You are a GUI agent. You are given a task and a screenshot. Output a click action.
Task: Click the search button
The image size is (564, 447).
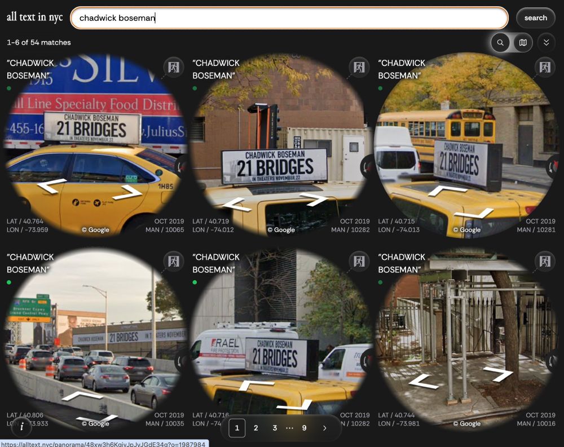536,17
